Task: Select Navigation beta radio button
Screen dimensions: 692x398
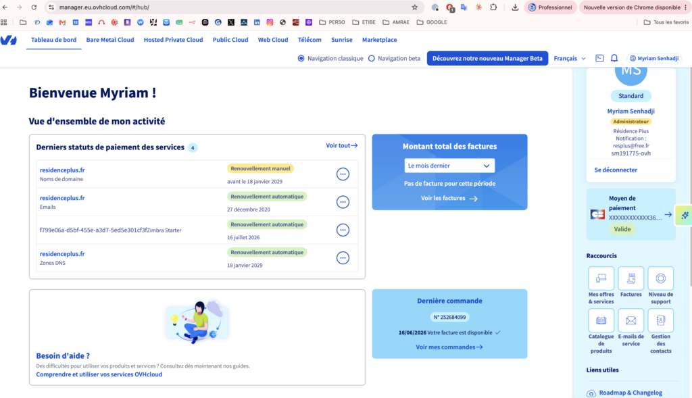Action: click(x=372, y=58)
